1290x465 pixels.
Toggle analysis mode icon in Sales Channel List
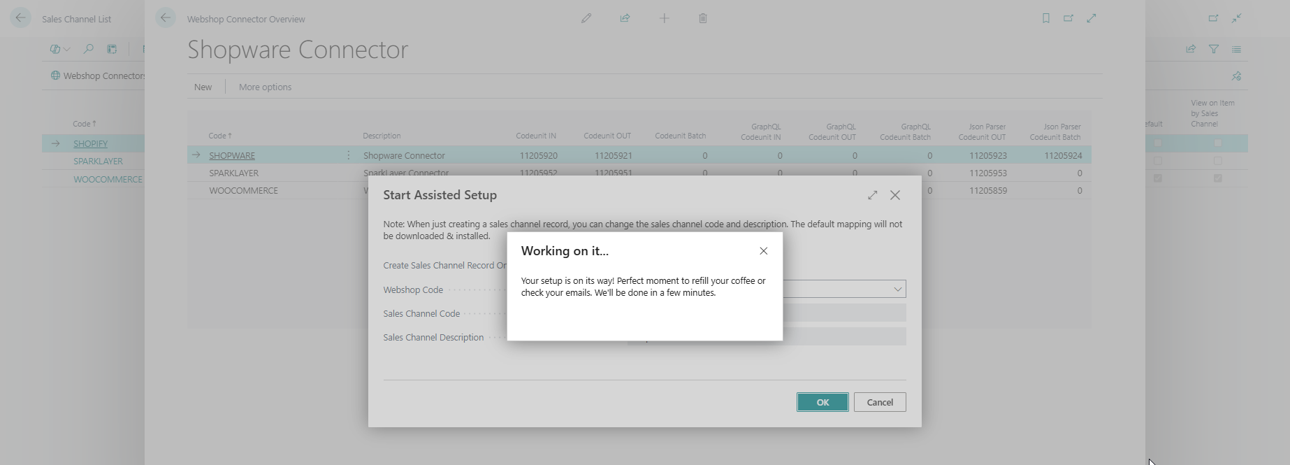point(112,49)
